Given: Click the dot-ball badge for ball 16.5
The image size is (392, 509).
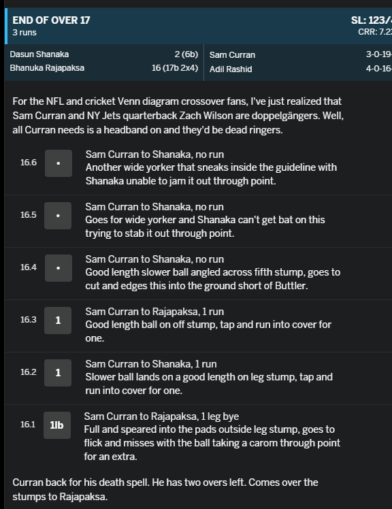Looking at the screenshot, I should [x=58, y=216].
